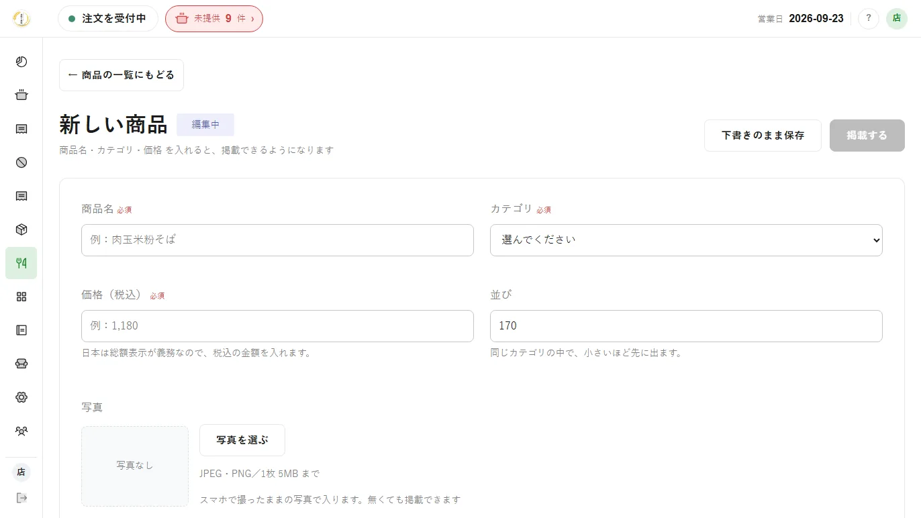Open the staff people icon in sidebar
This screenshot has width=921, height=518.
point(21,431)
